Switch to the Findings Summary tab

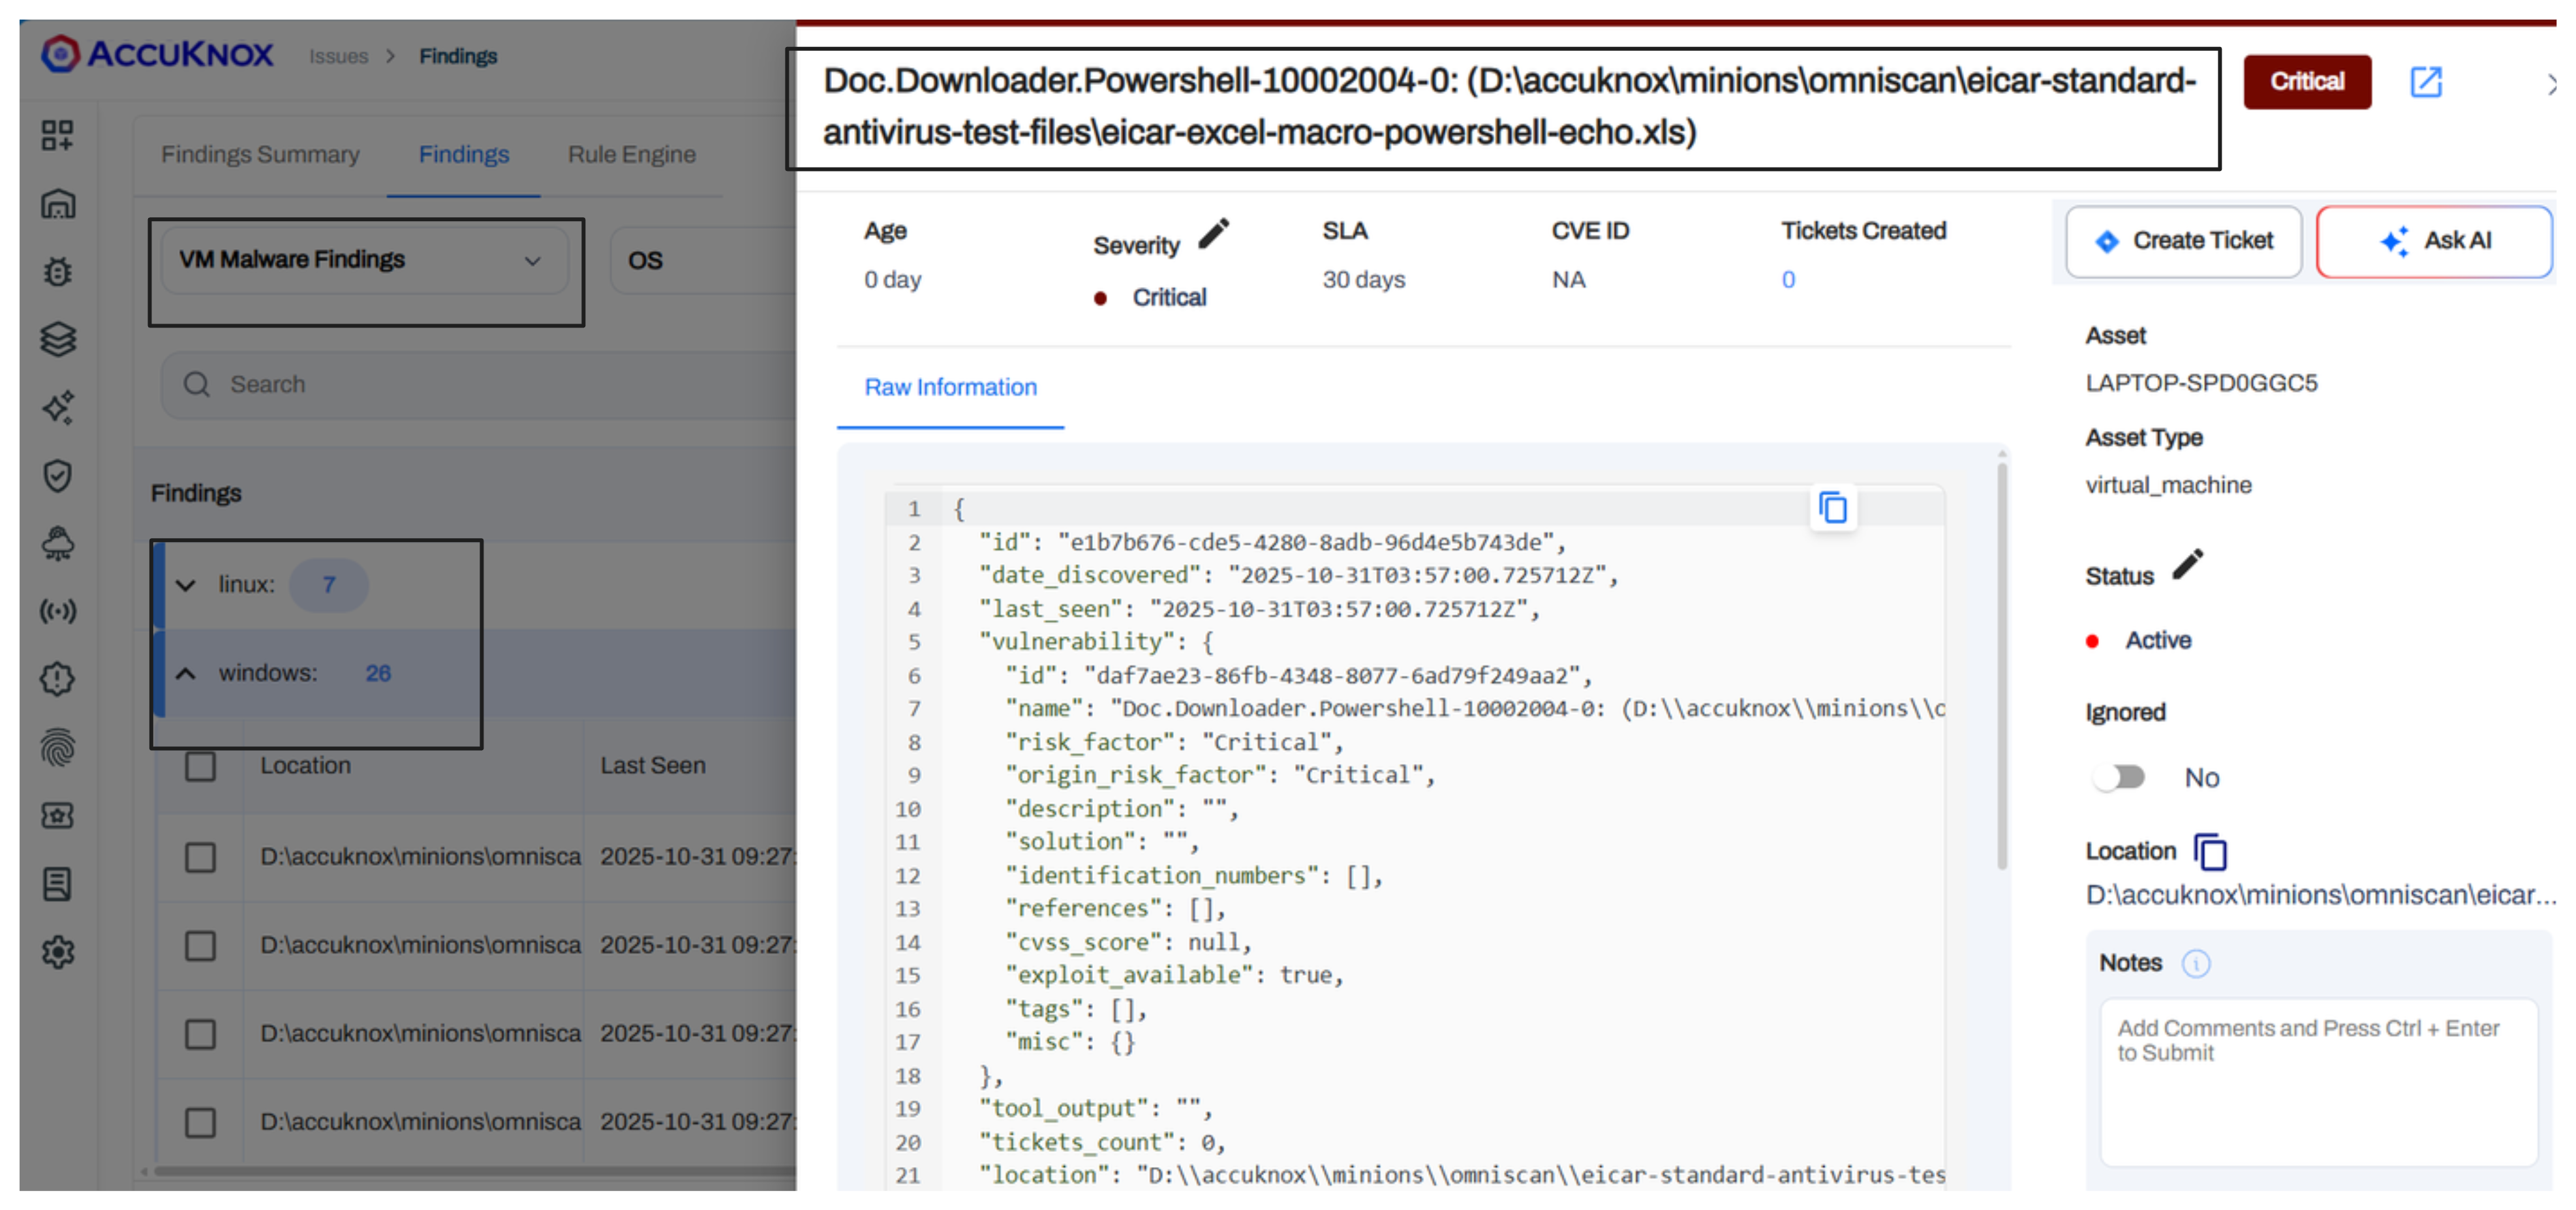(260, 155)
